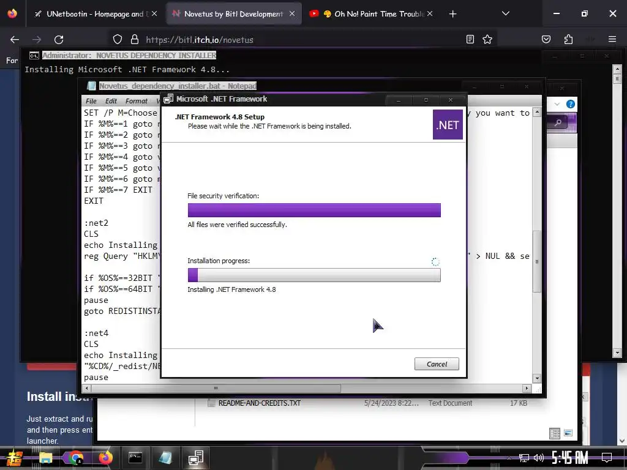The image size is (627, 470).
Task: Select the Novetus by Bitl Development tab
Action: tap(233, 14)
